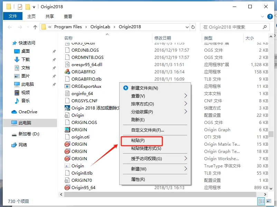The image size is (277, 207).
Task: Expand the ribbon with the chevron
Action: (262, 17)
